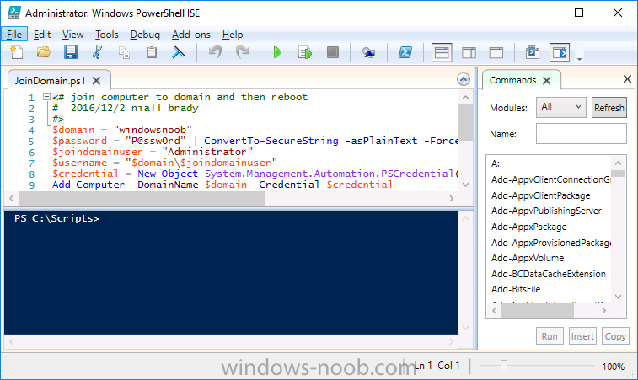Screen dimensions: 638x380
Task: Redo edit via toolbar arrow
Action: (243, 52)
